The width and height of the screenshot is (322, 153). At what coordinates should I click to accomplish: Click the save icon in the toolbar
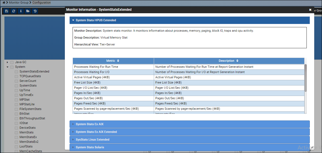click(x=7, y=11)
